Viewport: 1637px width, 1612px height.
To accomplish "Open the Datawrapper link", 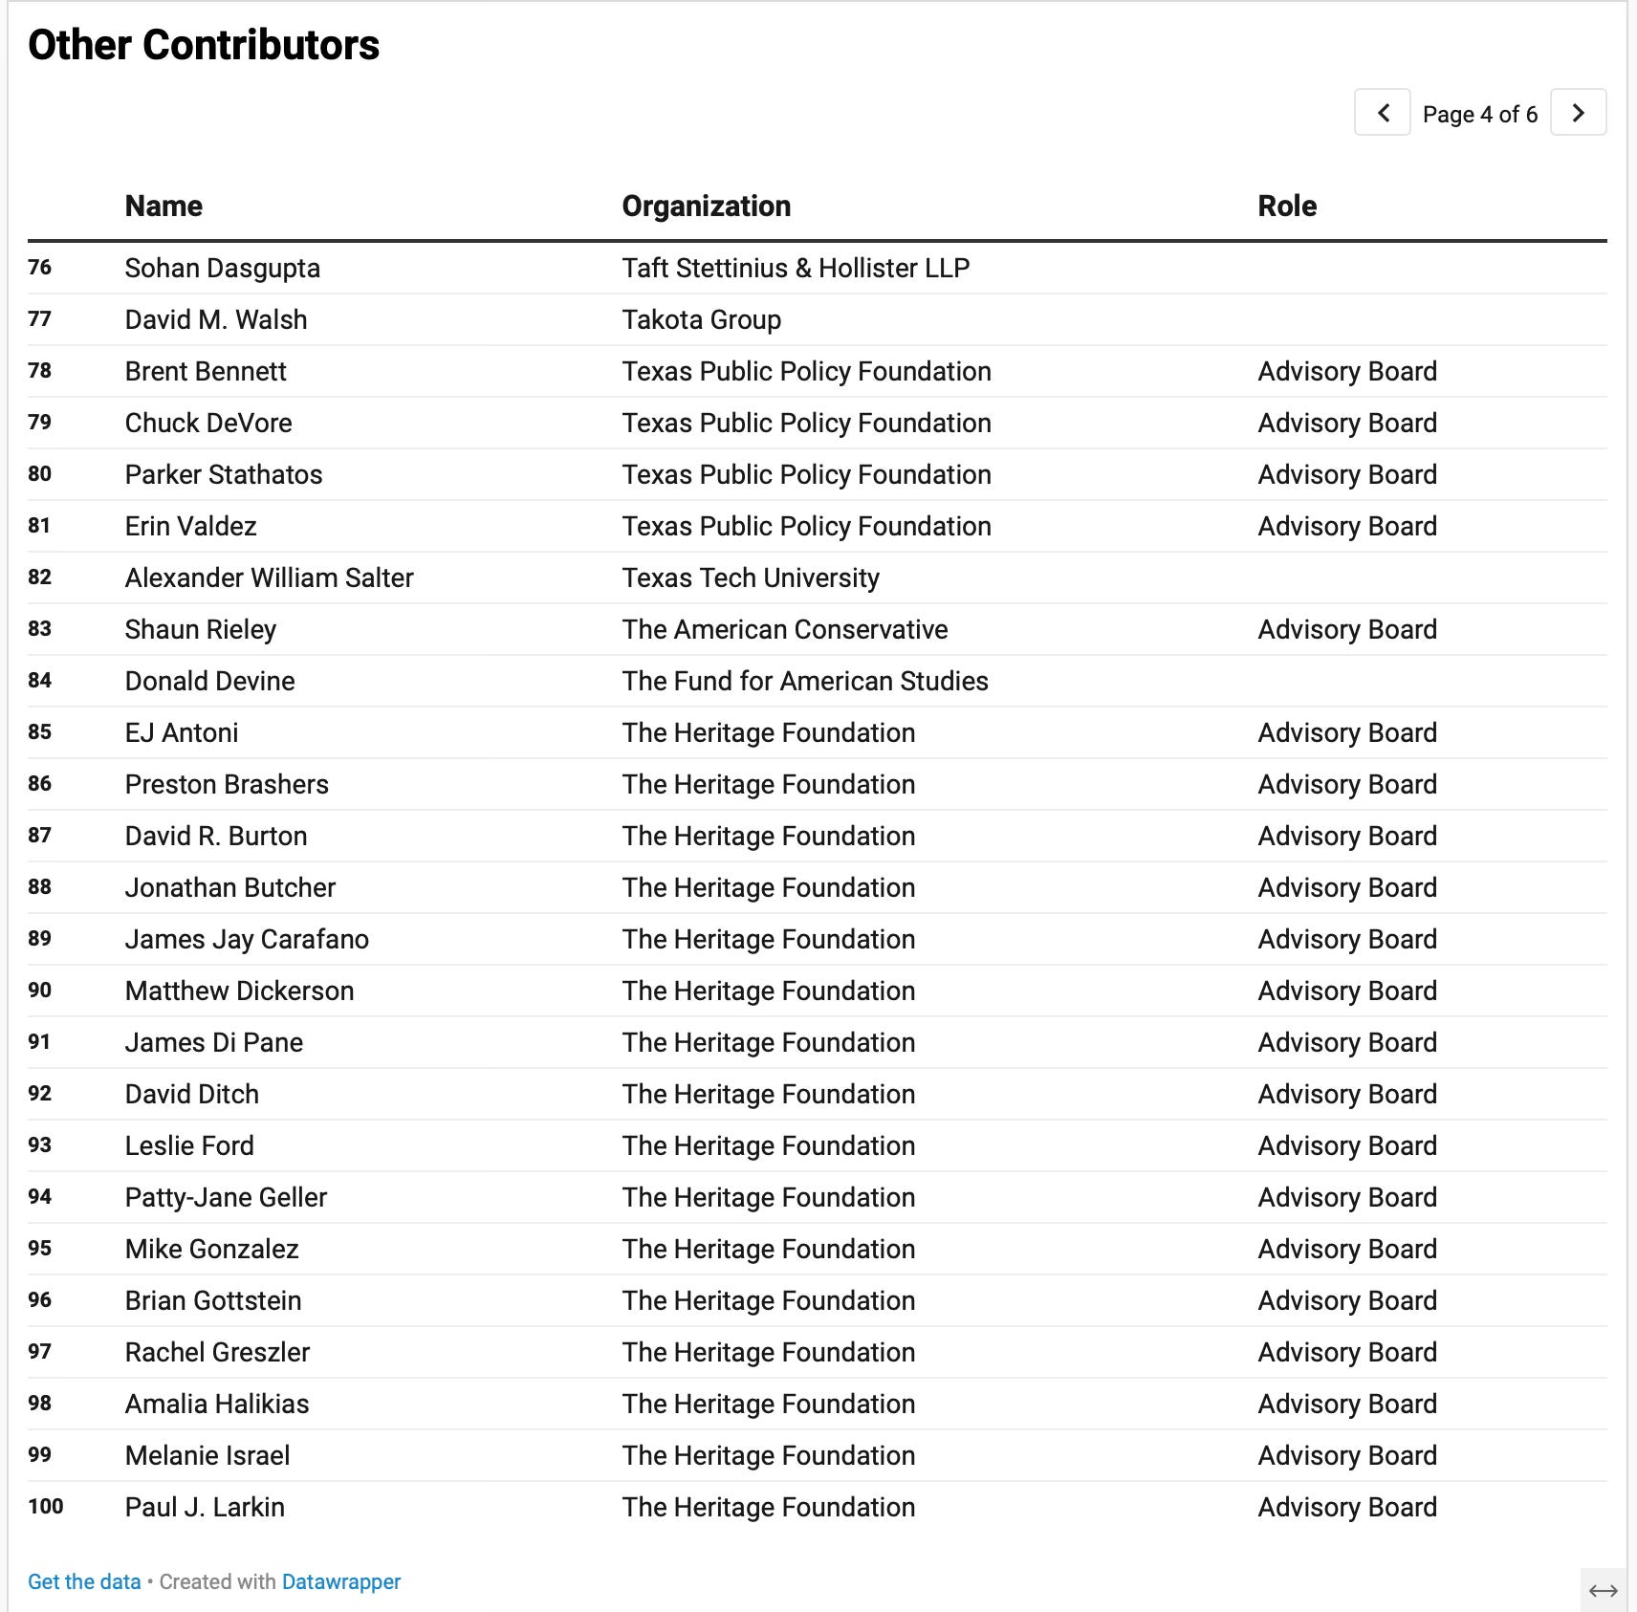I will click(x=341, y=1581).
